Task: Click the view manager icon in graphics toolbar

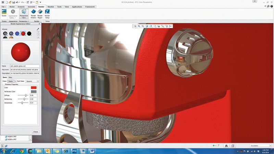Action: click(159, 26)
